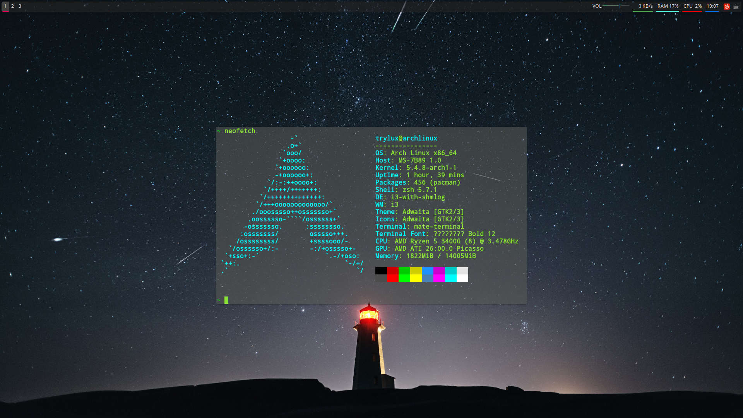Screen dimensions: 743x418
Task: Click the terminal cursor at bottom prompt
Action: pyautogui.click(x=226, y=300)
